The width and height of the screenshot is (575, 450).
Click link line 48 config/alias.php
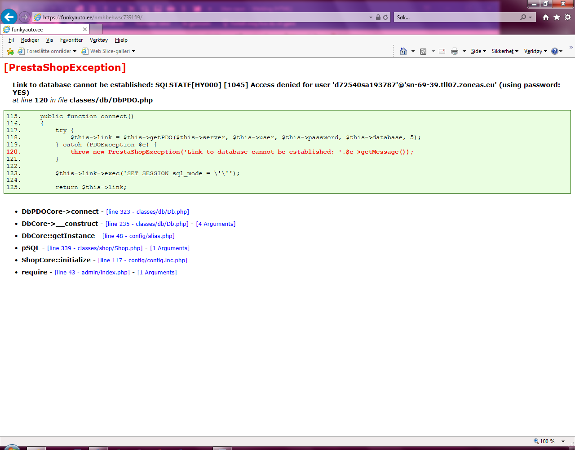pyautogui.click(x=138, y=236)
